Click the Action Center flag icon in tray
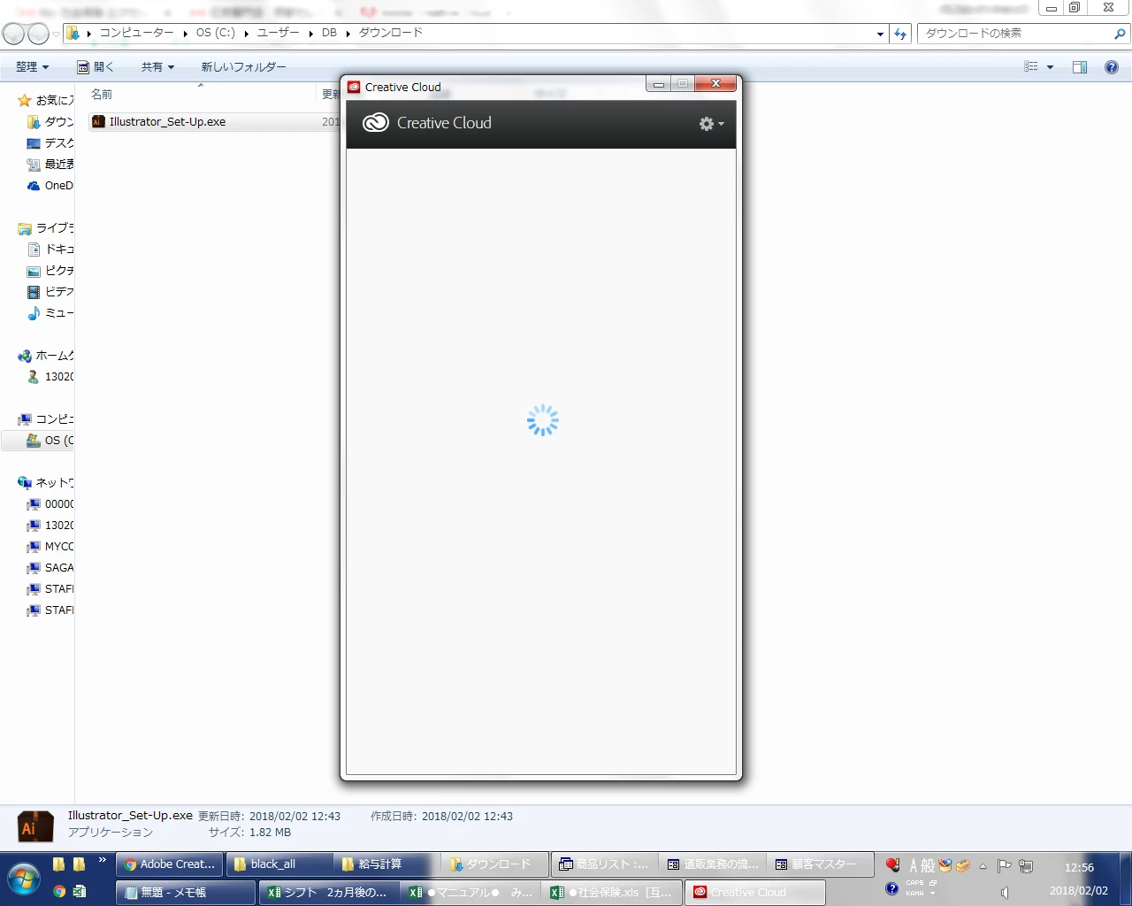This screenshot has width=1132, height=906. click(x=1004, y=866)
